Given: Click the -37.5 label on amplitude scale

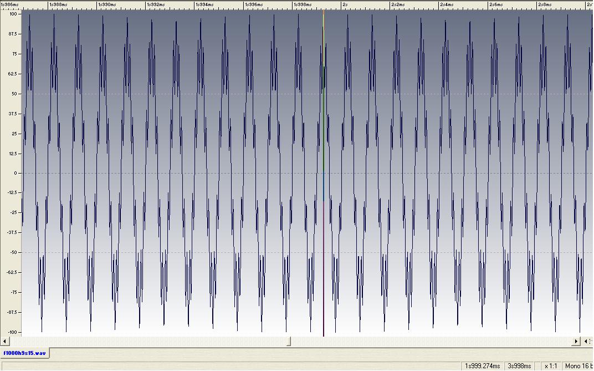Looking at the screenshot, I should pyautogui.click(x=12, y=232).
